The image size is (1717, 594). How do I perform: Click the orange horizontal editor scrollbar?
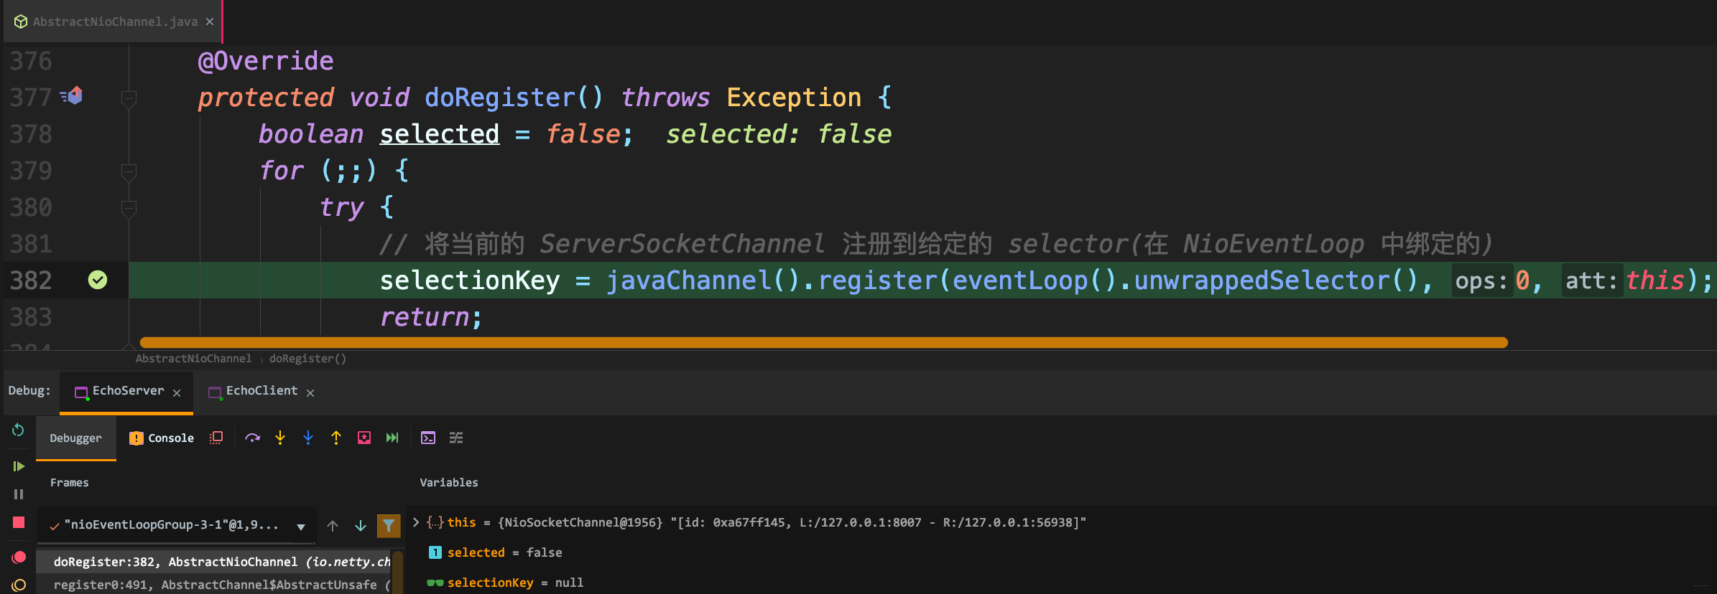coord(823,343)
